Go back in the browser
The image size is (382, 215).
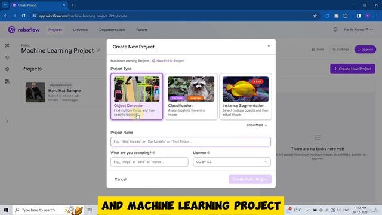tap(5, 16)
